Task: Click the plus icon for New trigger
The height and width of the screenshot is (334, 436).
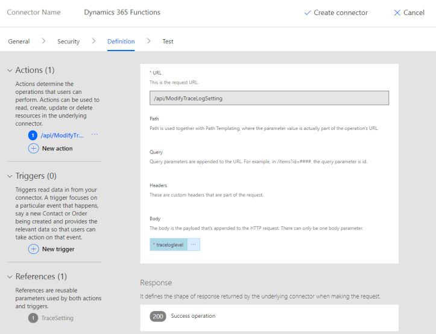Action: [x=34, y=249]
